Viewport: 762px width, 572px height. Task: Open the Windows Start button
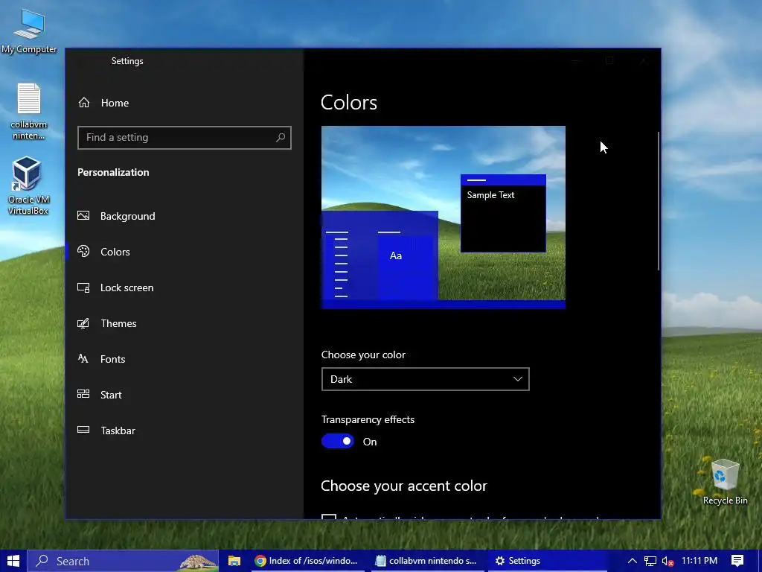coord(13,561)
